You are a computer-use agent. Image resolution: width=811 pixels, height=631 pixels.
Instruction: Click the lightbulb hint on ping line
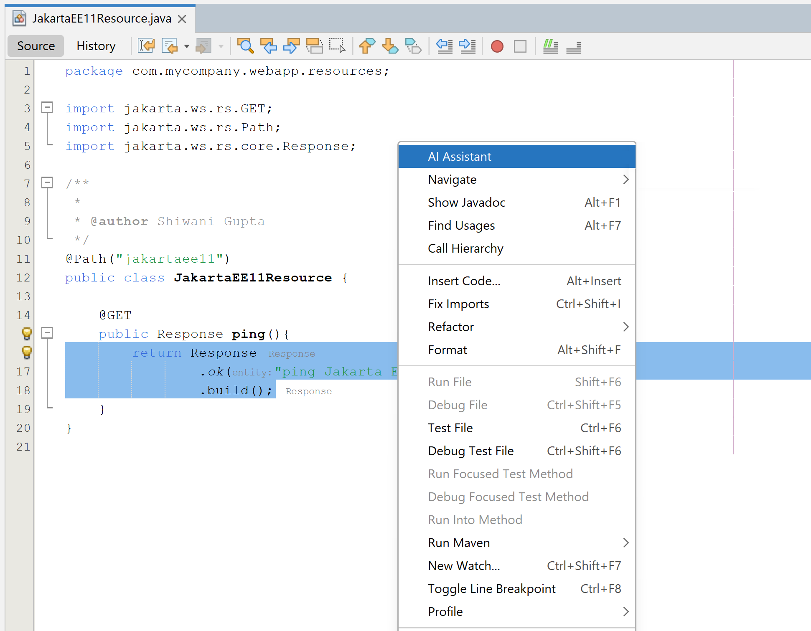(27, 333)
